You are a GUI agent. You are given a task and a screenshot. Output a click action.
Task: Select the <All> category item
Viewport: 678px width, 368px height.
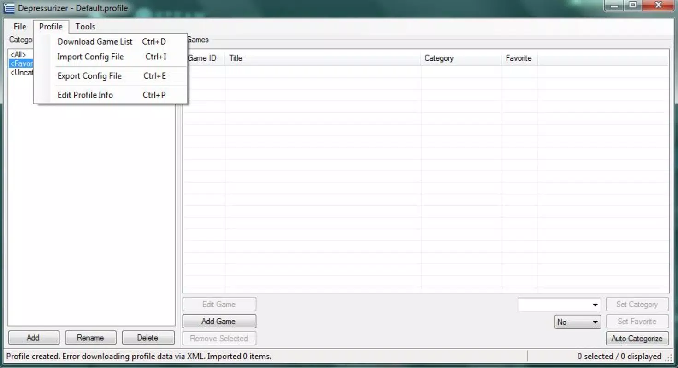pos(18,55)
